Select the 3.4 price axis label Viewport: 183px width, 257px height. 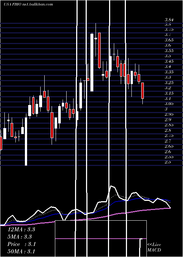[x=168, y=66]
